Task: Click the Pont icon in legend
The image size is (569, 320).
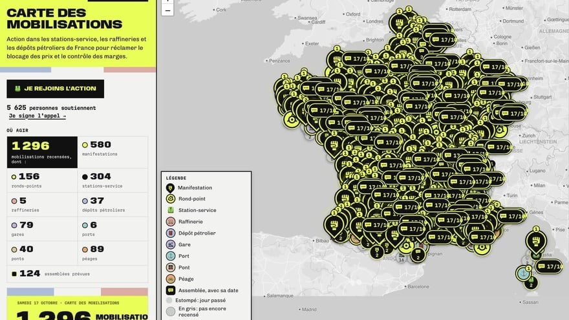Action: 171,268
